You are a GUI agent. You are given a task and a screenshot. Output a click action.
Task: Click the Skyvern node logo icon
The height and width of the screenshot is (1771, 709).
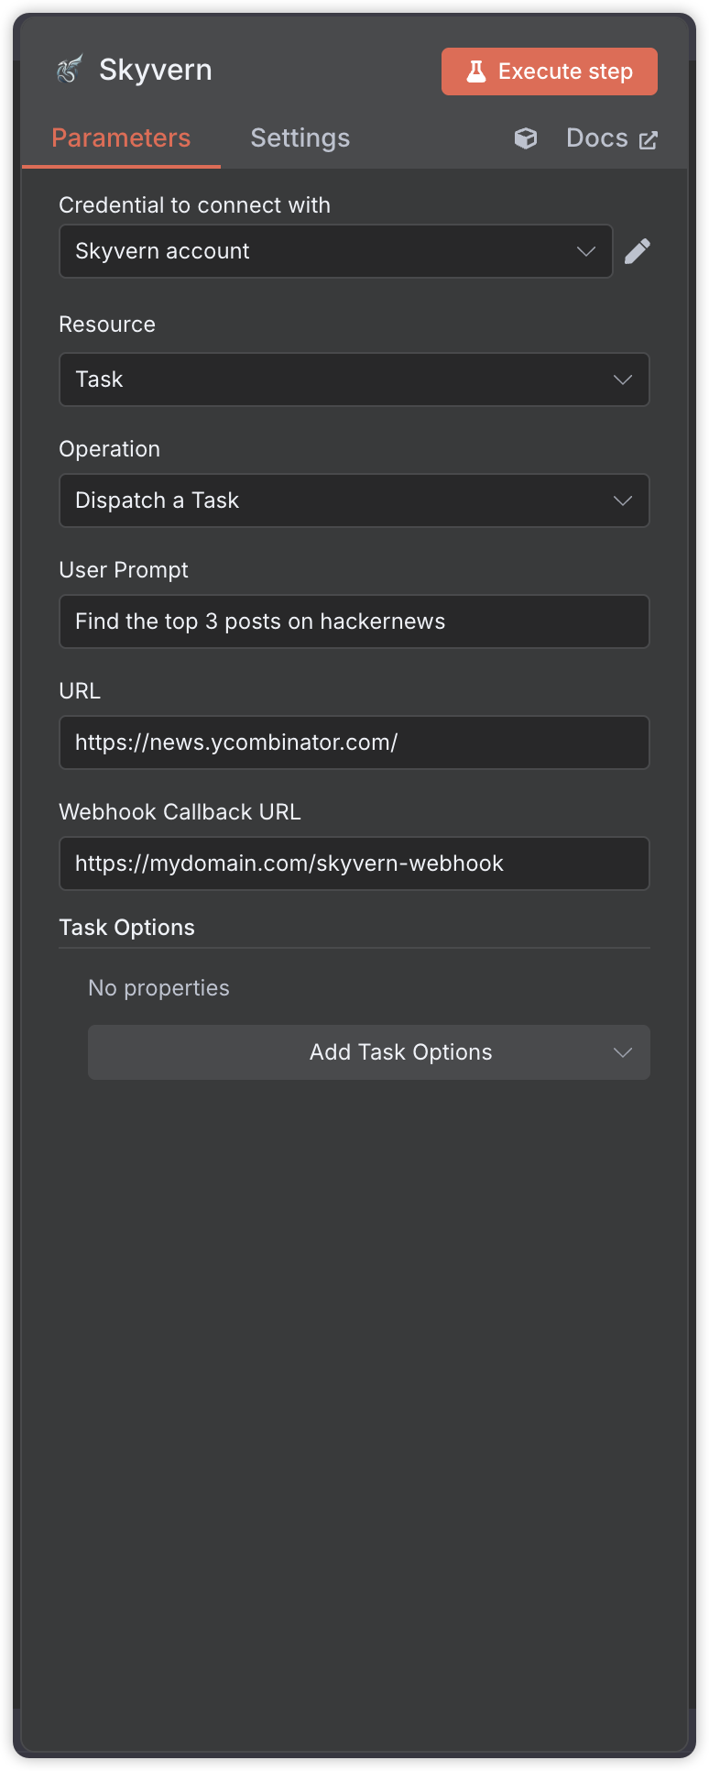coord(70,70)
